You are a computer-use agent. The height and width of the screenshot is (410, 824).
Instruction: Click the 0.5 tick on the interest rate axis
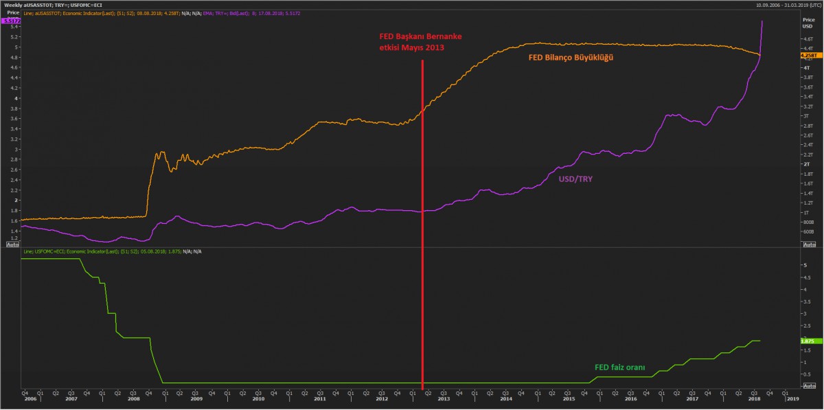click(x=805, y=374)
